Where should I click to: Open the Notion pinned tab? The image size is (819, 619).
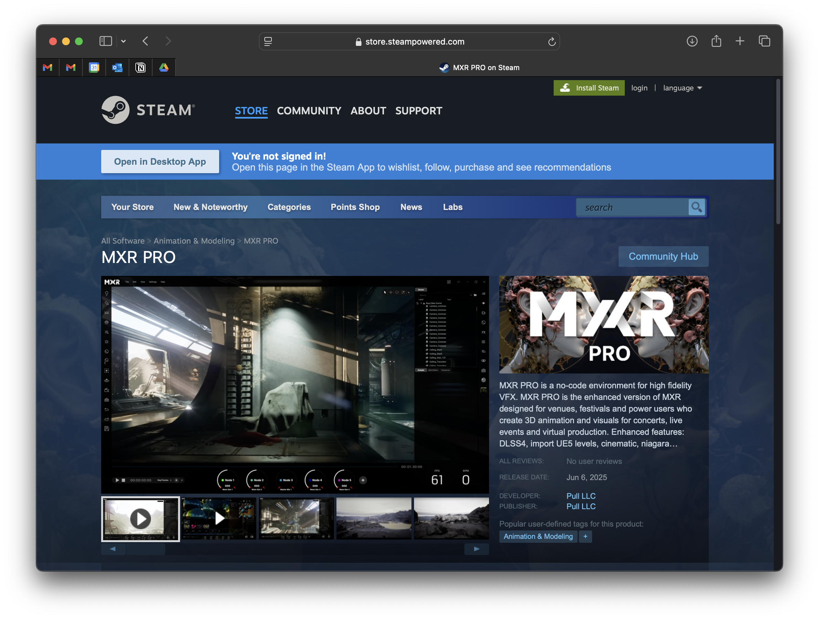tap(141, 67)
